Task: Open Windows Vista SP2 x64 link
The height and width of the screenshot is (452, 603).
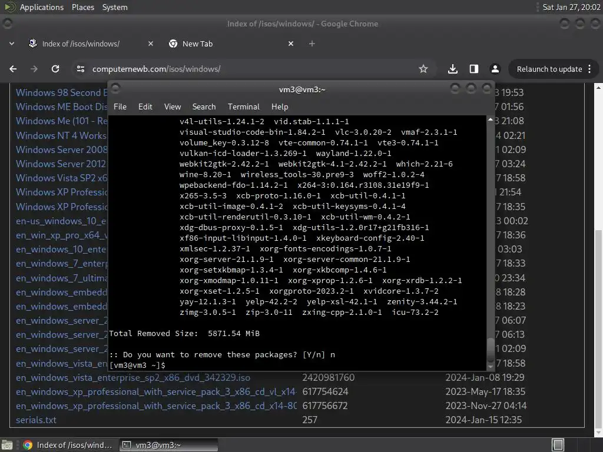Action: (61, 178)
